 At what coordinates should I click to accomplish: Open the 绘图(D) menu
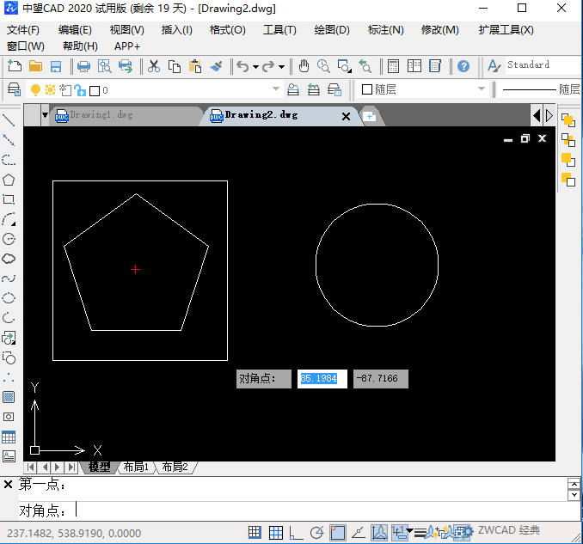[x=331, y=30]
